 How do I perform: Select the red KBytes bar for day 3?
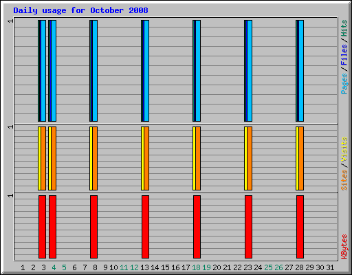pos(43,227)
